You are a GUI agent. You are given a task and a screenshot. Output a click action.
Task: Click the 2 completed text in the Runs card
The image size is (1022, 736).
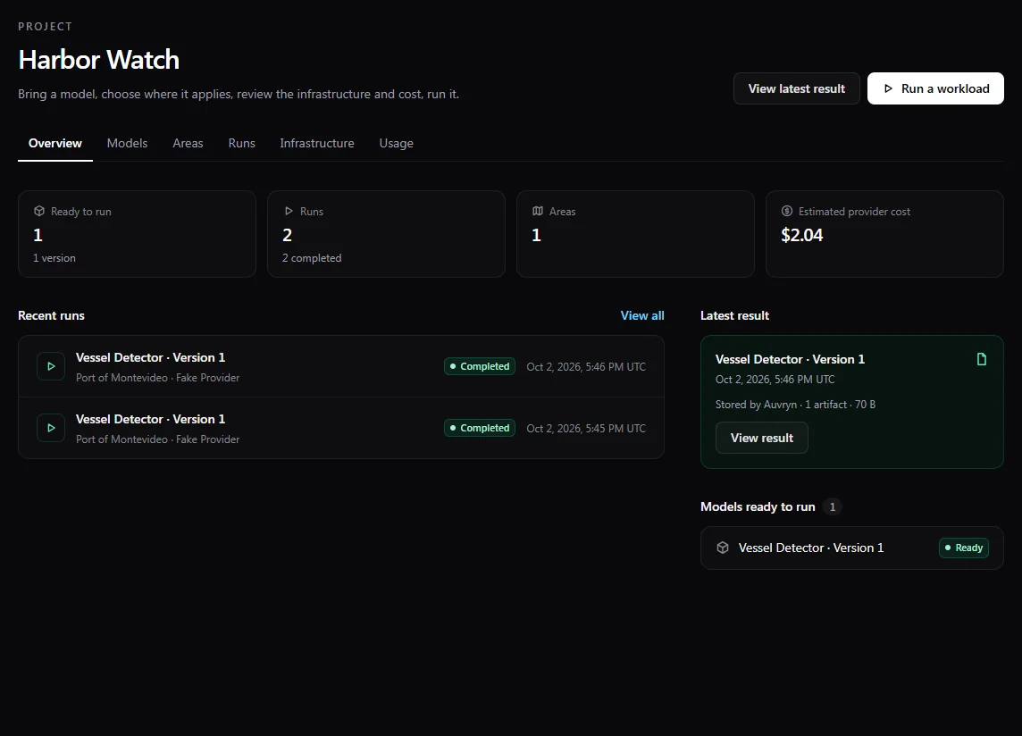click(312, 258)
